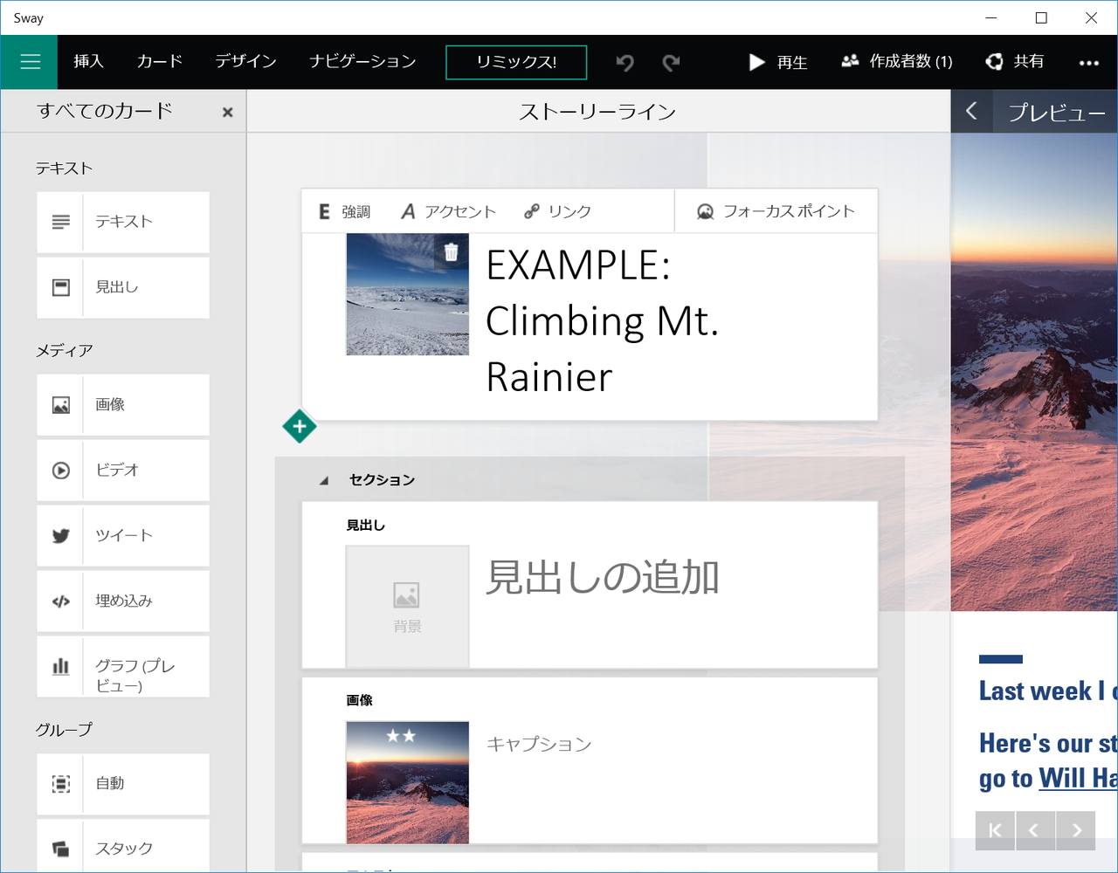Toggle 強調 emphasis formatting
Image resolution: width=1118 pixels, height=873 pixels.
344,210
